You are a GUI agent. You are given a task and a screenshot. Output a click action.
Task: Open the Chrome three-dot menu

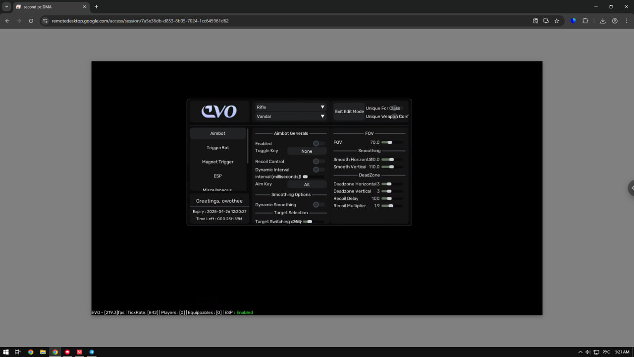coord(627,21)
